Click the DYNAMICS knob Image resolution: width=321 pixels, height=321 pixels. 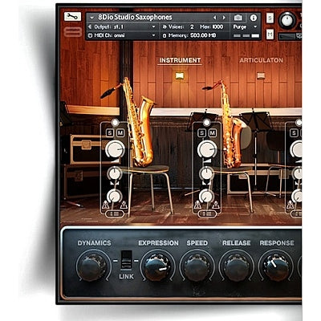point(92,266)
